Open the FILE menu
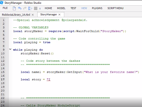Viewport: 142px width, 107px height. (5, 8)
